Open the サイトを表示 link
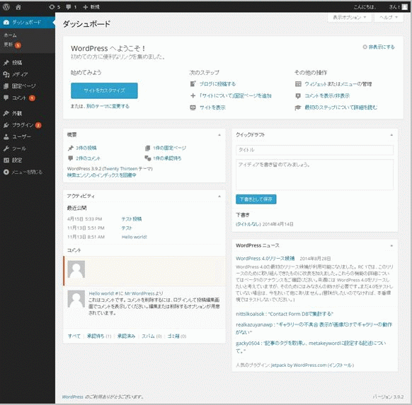The height and width of the screenshot is (405, 412). pyautogui.click(x=212, y=107)
